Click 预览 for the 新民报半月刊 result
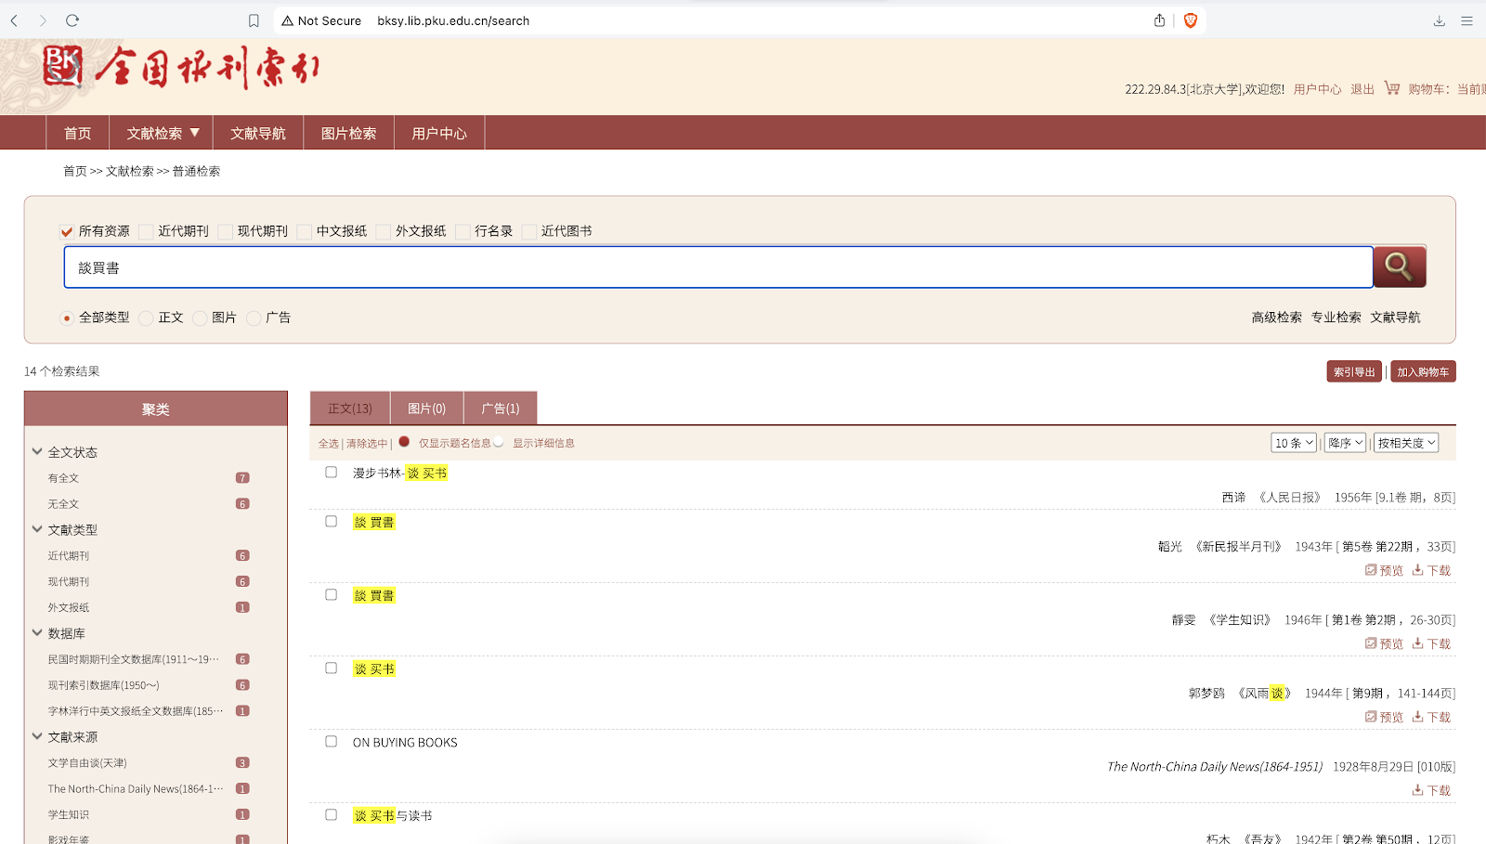Screen dimensions: 1486x844 pyautogui.click(x=1384, y=570)
